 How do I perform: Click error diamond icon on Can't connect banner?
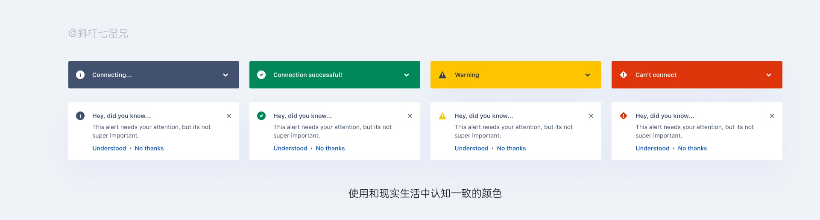pyautogui.click(x=624, y=75)
